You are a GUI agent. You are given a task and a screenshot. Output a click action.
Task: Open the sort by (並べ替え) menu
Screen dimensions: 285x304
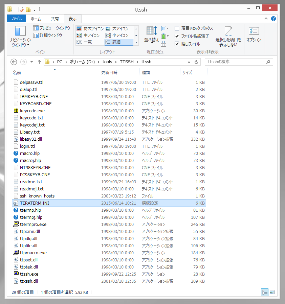[x=152, y=35]
